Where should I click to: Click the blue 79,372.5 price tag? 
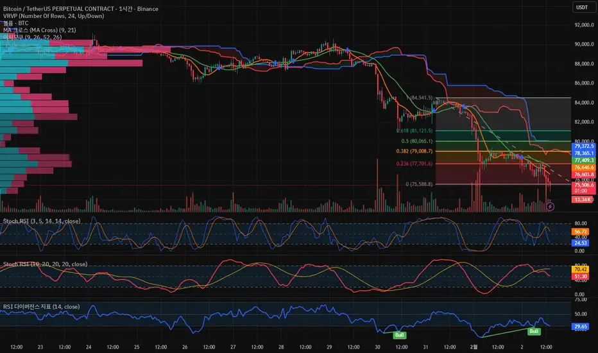tap(583, 146)
